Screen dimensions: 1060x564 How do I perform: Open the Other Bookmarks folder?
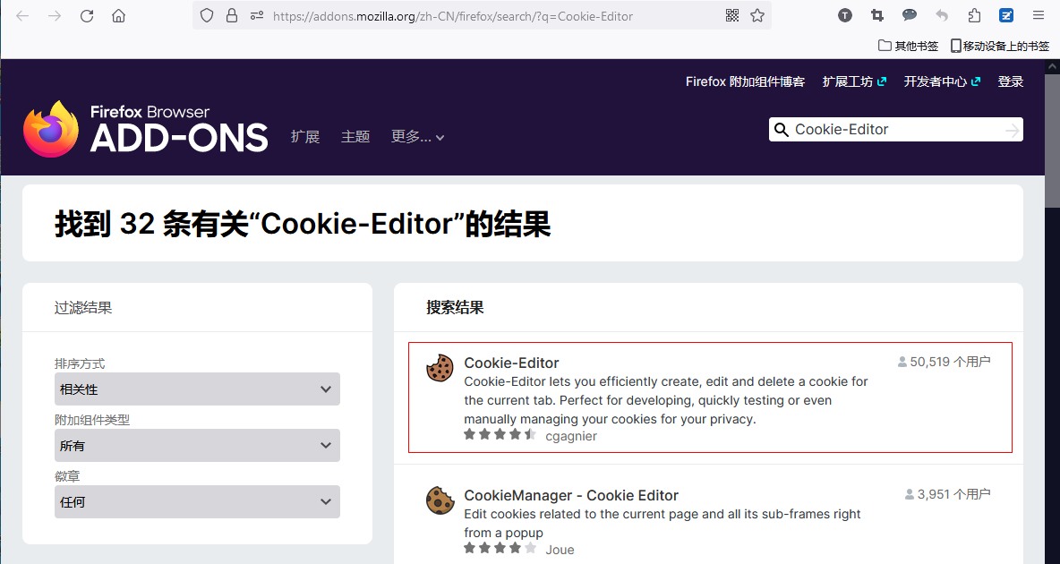click(908, 46)
